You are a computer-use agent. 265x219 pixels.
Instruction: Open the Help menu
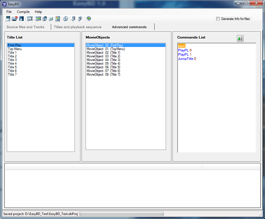coord(38,12)
